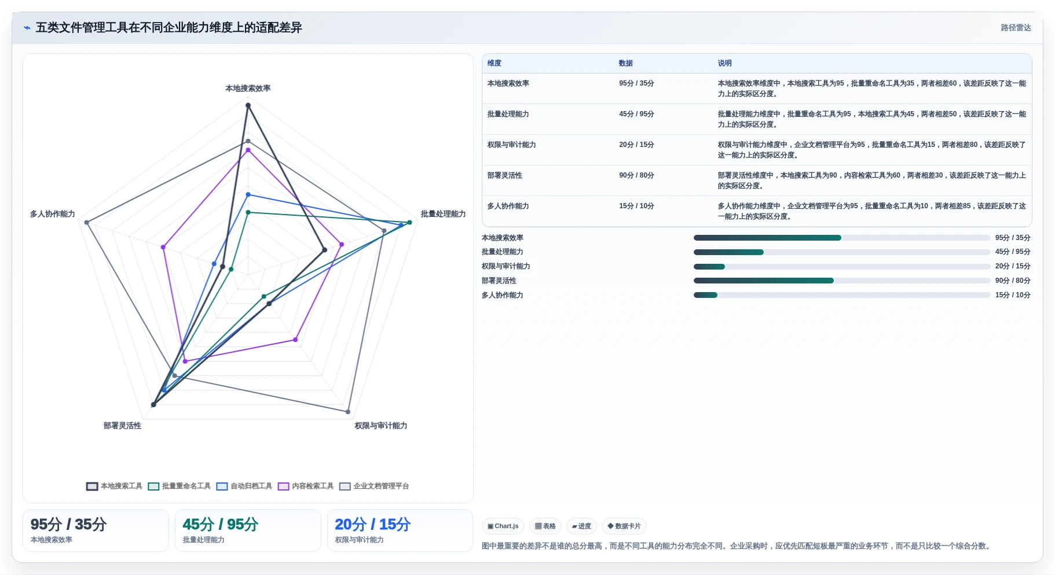Click the blue icon beside the dashboard title
This screenshot has width=1055, height=575.
point(27,28)
